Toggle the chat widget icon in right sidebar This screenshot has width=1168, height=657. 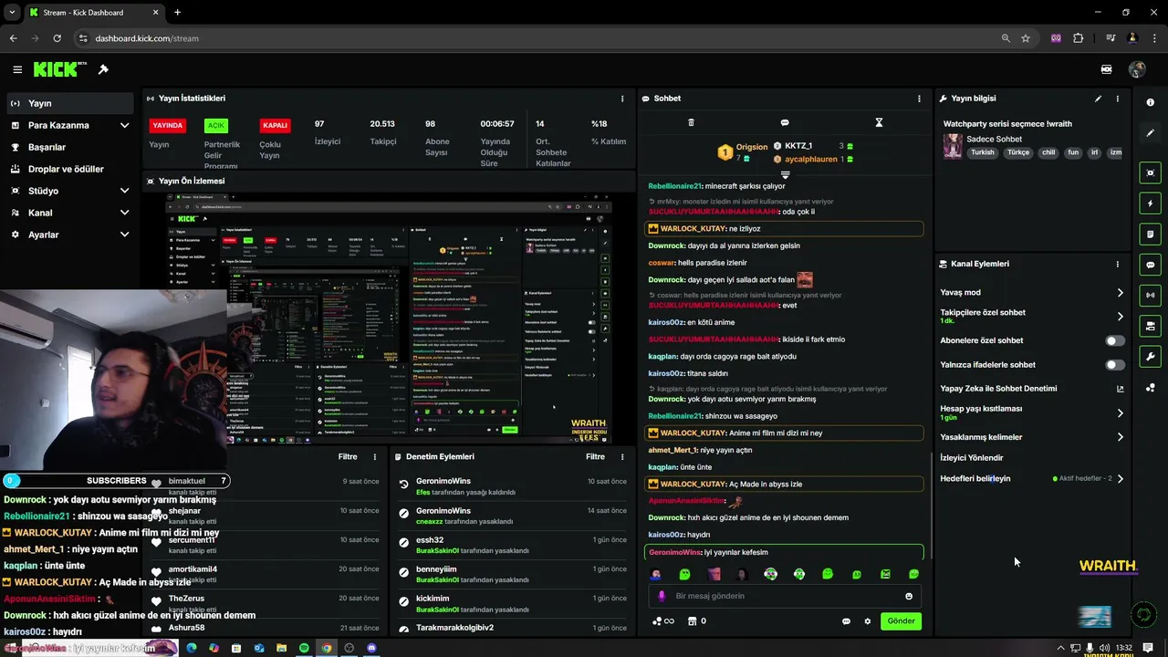1151,265
